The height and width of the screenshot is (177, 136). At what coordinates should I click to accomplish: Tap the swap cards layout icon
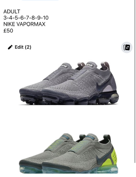click(x=127, y=47)
